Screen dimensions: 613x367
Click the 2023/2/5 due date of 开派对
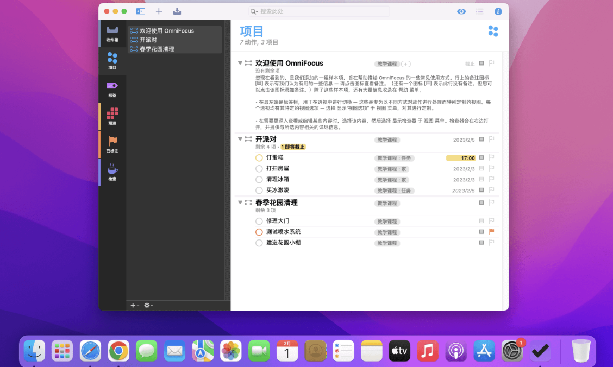tap(464, 140)
